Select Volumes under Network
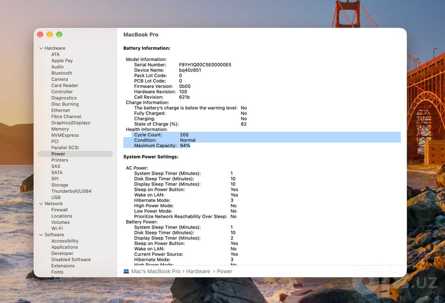Image resolution: width=445 pixels, height=303 pixels. (x=61, y=222)
